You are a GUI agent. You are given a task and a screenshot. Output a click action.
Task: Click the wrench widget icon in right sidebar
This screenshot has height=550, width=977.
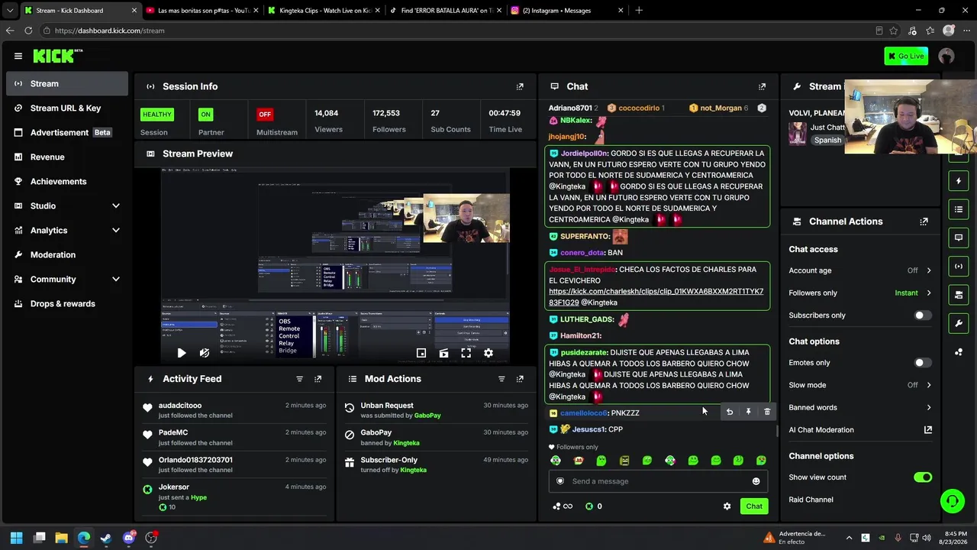pyautogui.click(x=959, y=323)
